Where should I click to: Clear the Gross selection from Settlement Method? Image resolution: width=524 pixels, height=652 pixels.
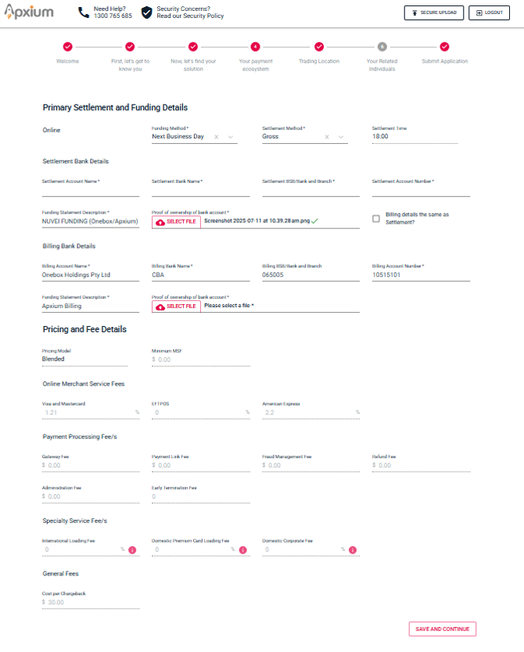pos(326,135)
